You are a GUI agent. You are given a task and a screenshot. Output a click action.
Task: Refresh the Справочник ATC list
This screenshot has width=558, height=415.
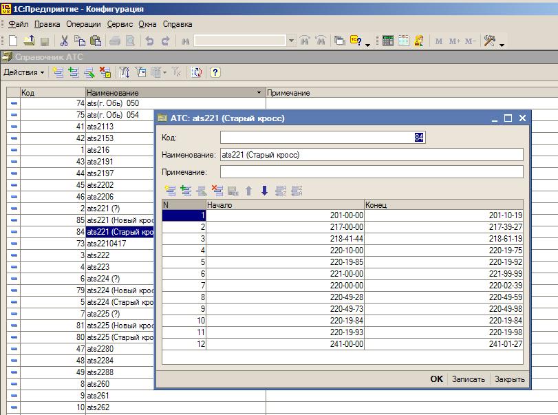[x=197, y=72]
